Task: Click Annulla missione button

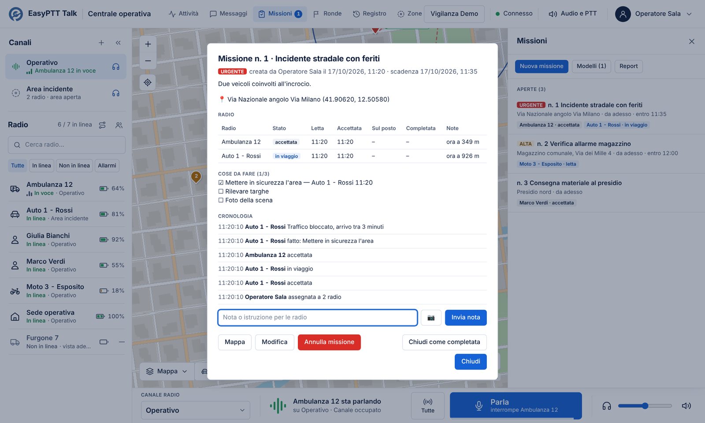Action: pos(329,342)
